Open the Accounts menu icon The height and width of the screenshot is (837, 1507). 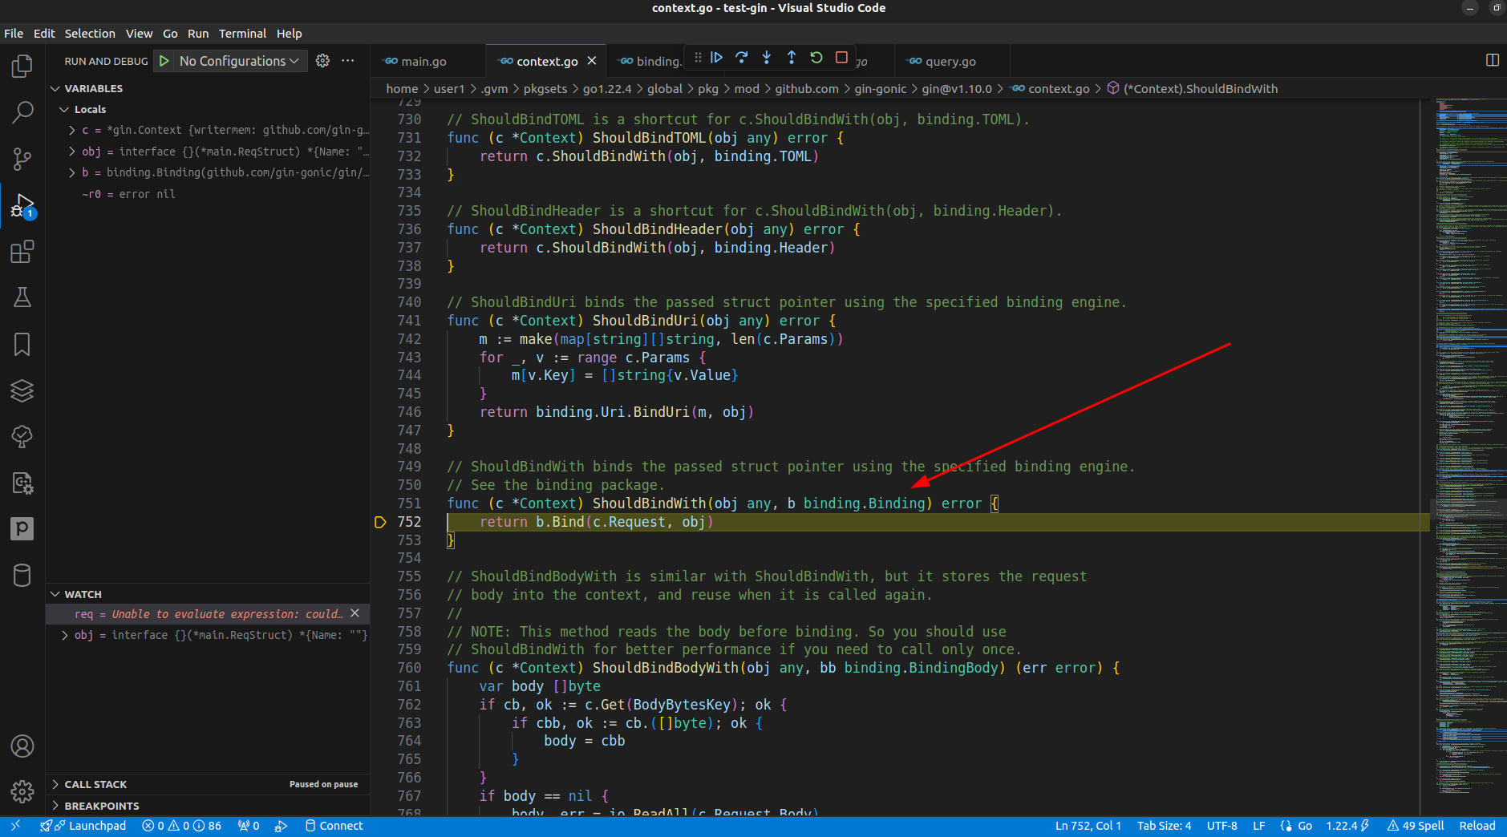pyautogui.click(x=22, y=746)
